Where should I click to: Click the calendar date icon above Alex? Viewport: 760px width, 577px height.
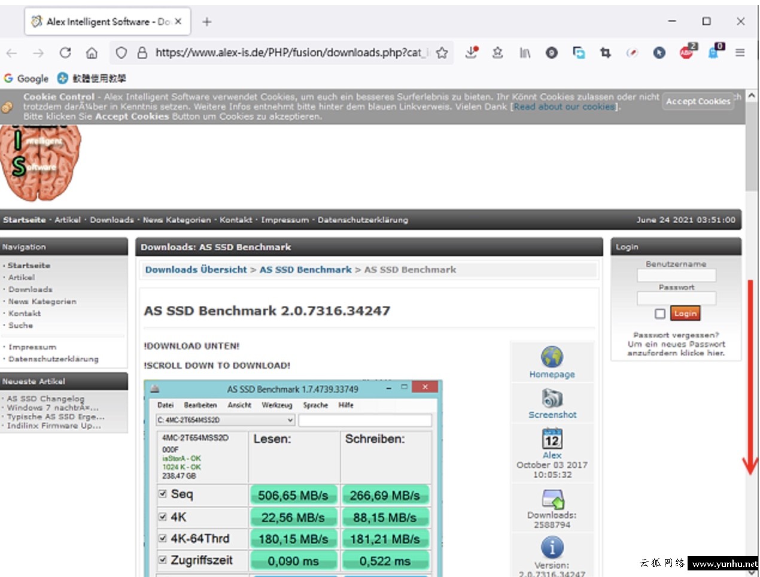coord(552,439)
